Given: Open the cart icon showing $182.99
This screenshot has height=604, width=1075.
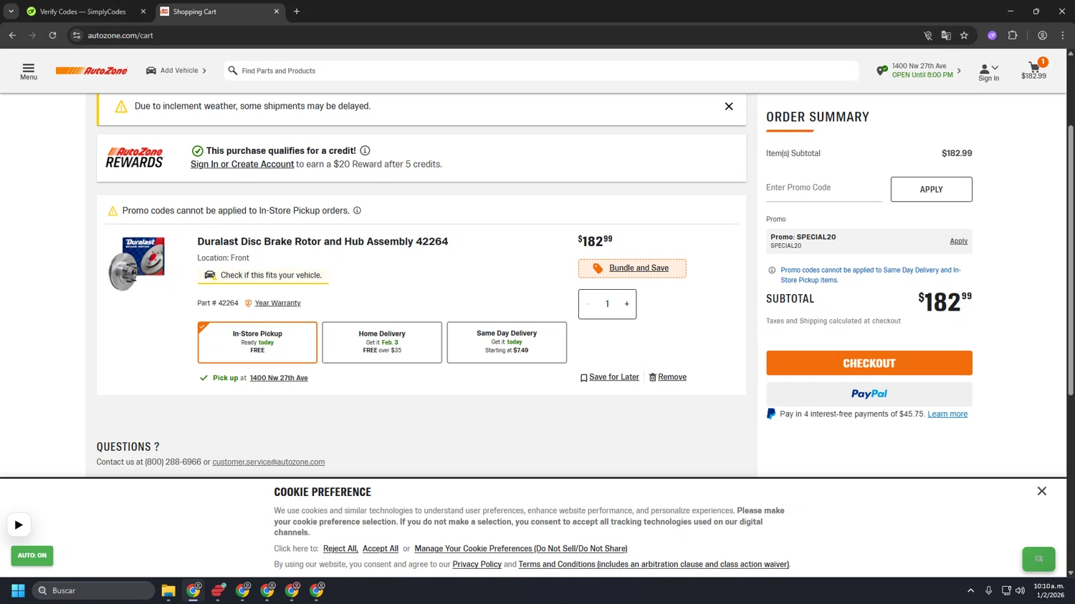Looking at the screenshot, I should 1033,69.
